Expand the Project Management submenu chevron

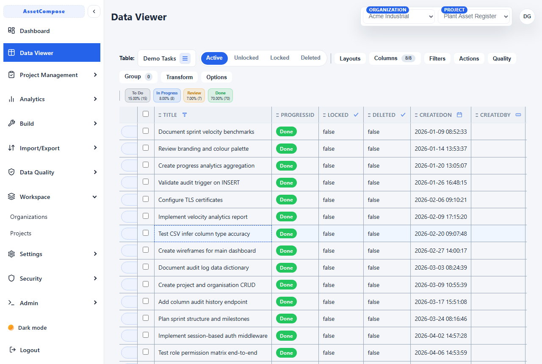(95, 75)
